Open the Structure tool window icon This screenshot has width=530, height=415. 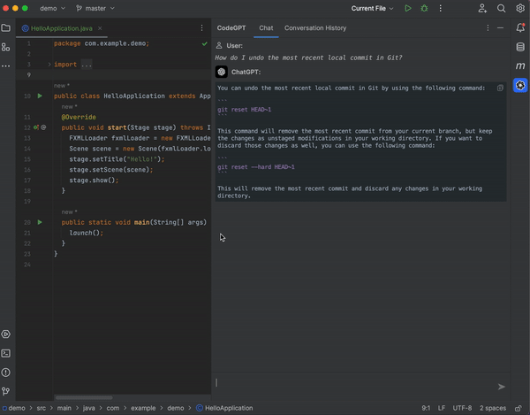[6, 47]
